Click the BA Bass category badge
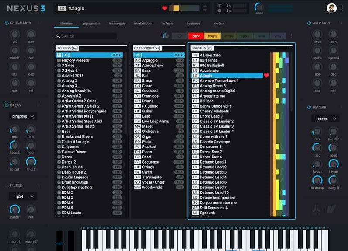Viewport: 348px width, 251px height. (x=138, y=70)
